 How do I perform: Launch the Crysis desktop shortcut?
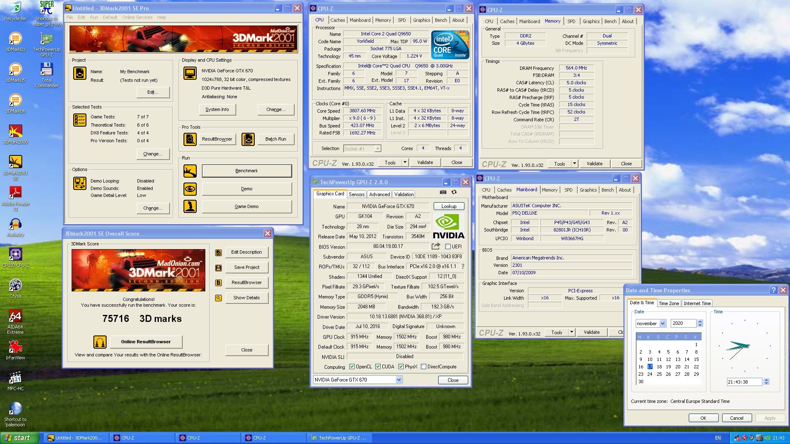pyautogui.click(x=15, y=289)
